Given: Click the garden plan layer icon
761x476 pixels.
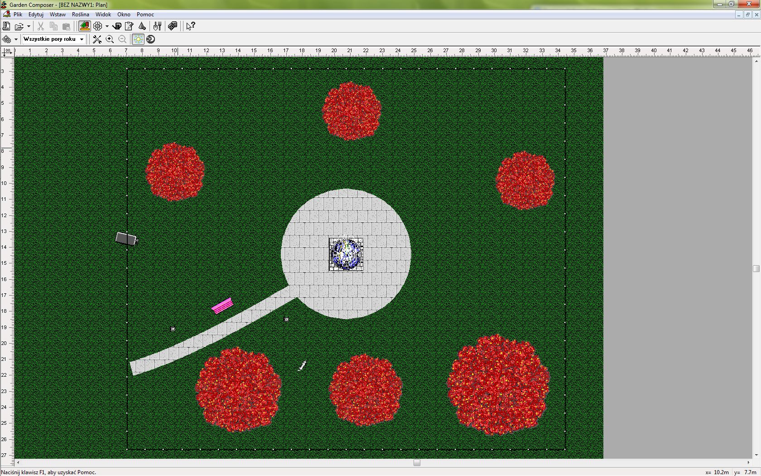Looking at the screenshot, I should click(7, 39).
